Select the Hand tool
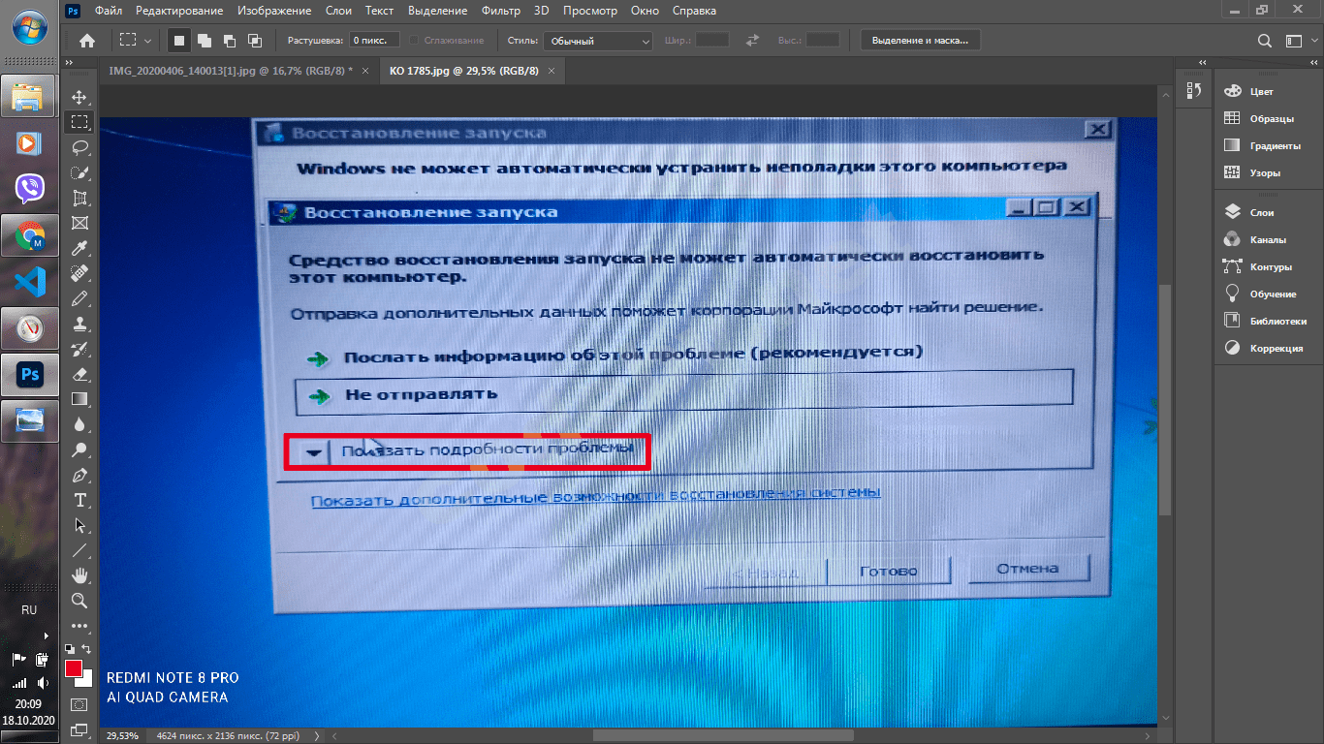 (79, 575)
